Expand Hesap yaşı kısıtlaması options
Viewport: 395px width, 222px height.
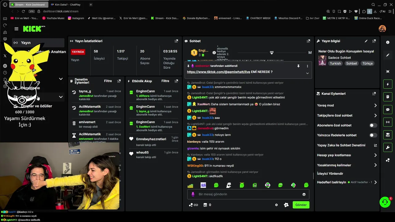pos(347,155)
